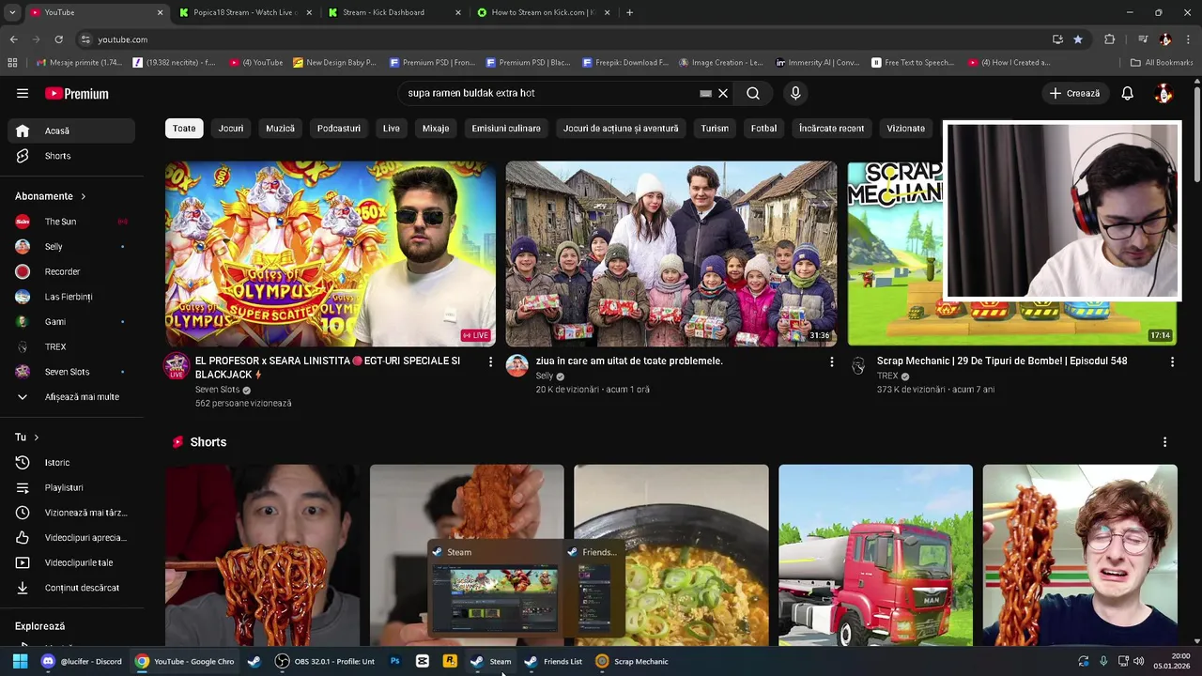This screenshot has width=1202, height=676.
Task: Open TREX subscription in sidebar
Action: coord(71,346)
